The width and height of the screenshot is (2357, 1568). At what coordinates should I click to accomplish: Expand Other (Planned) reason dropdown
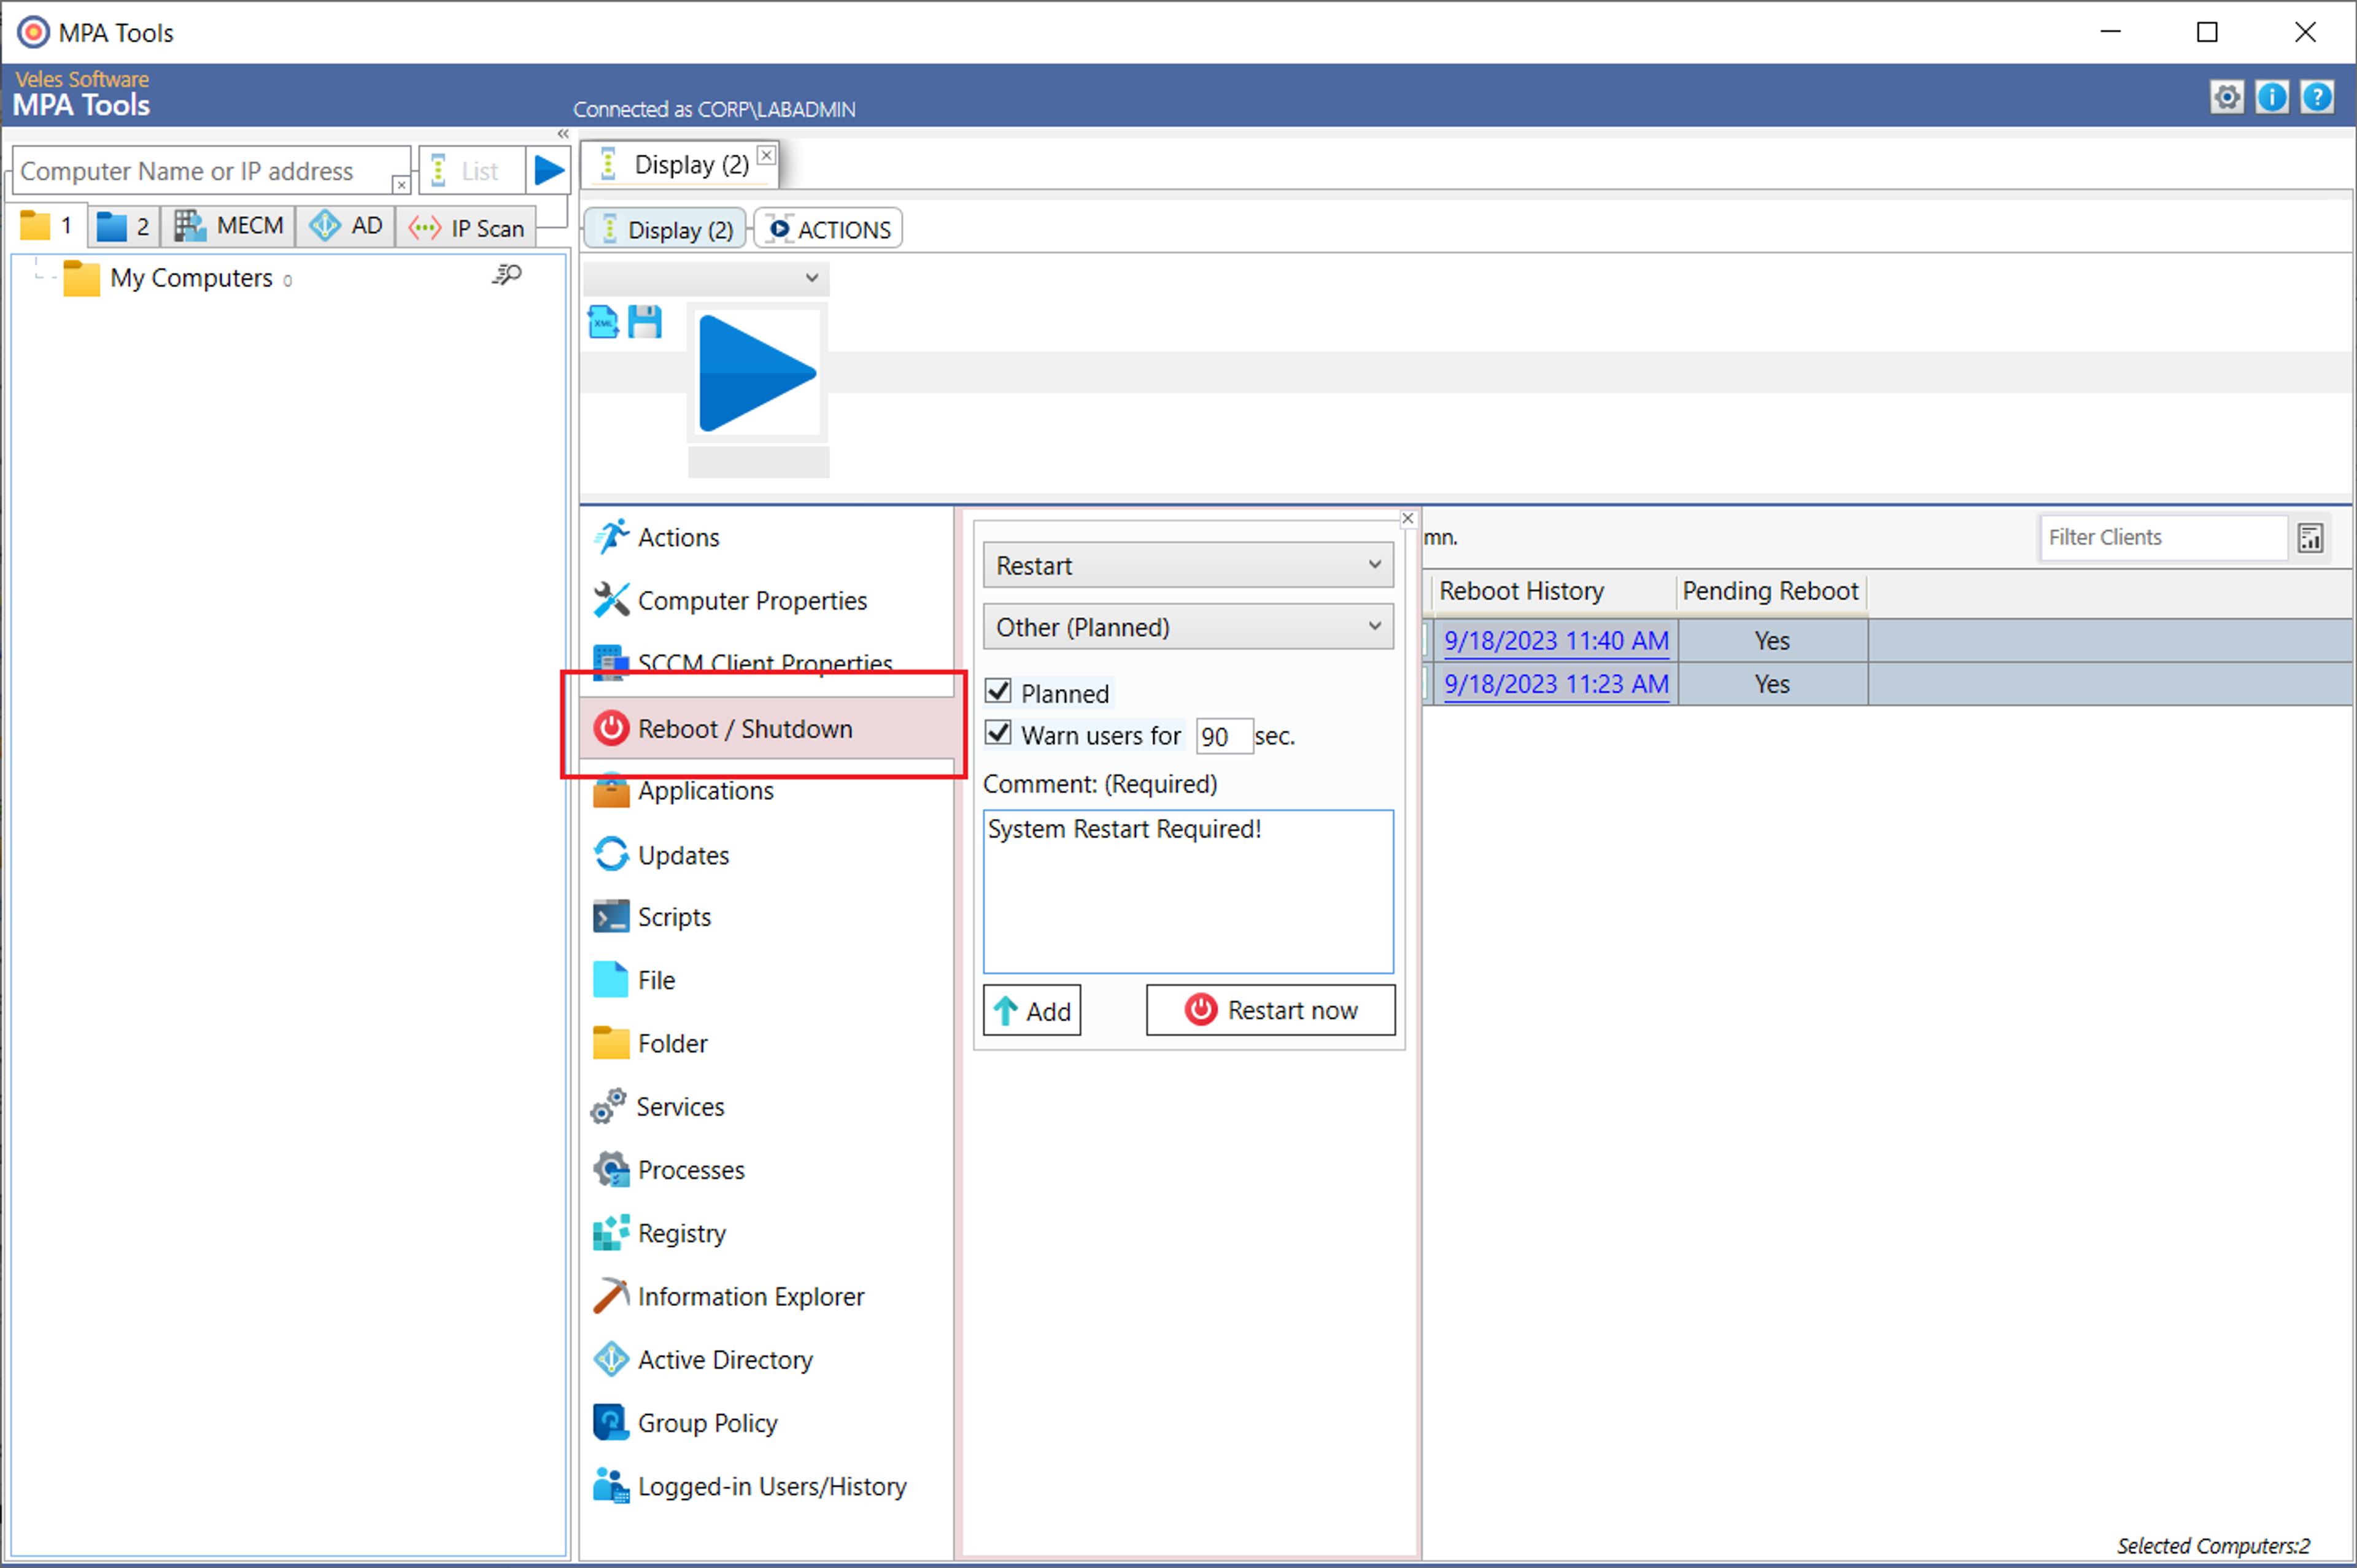point(1188,627)
